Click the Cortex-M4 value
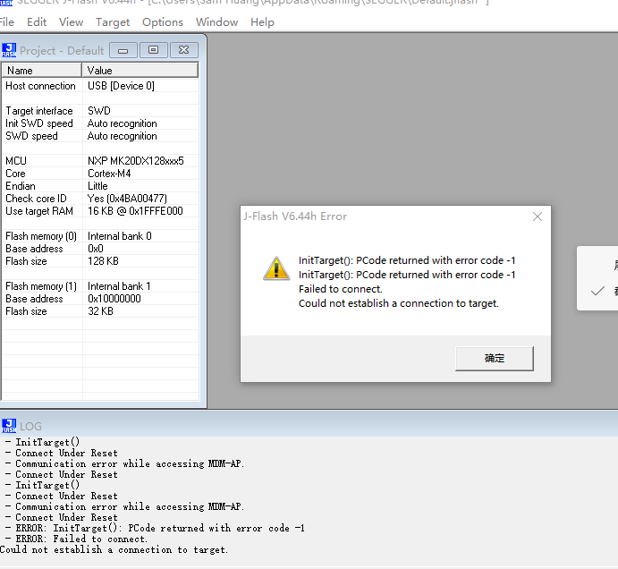This screenshot has height=569, width=618. tap(109, 174)
